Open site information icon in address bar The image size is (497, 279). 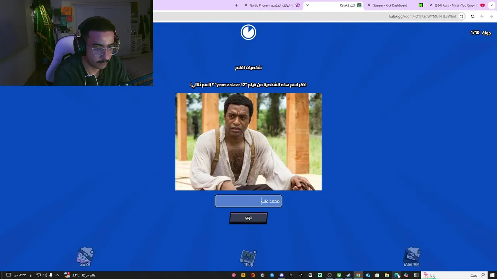tap(461, 16)
